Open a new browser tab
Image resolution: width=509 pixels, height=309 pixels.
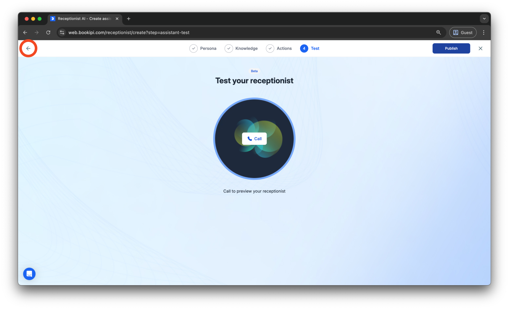[x=128, y=19]
